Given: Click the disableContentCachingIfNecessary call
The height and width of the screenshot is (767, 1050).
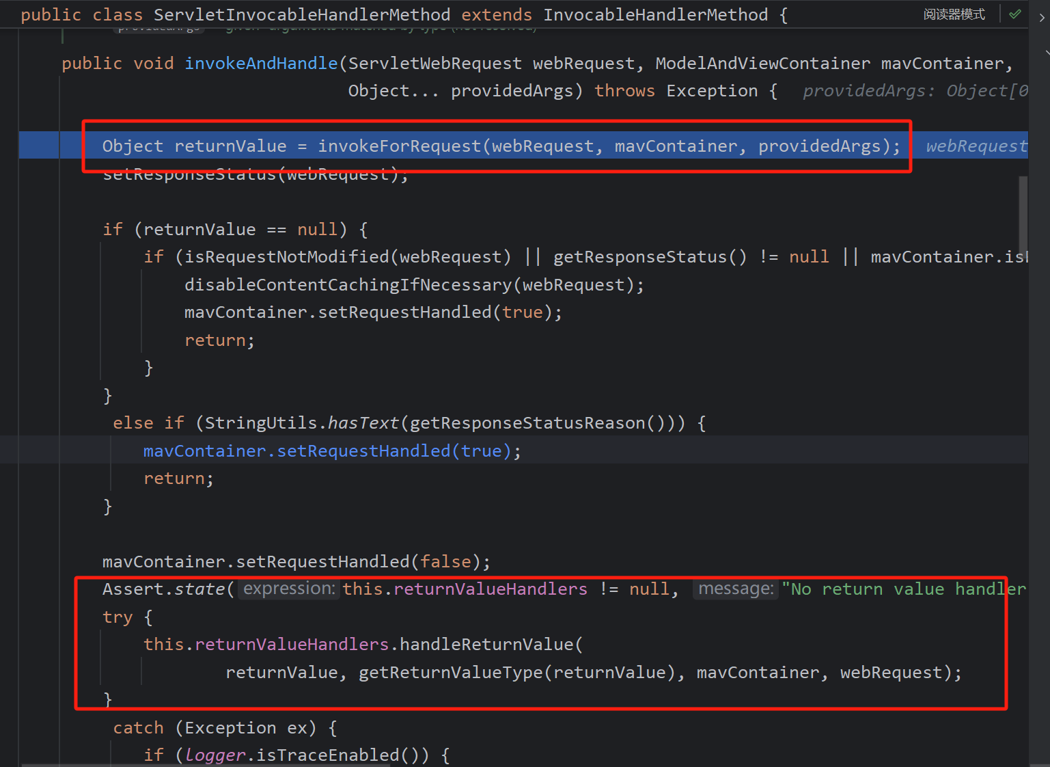Looking at the screenshot, I should point(348,285).
